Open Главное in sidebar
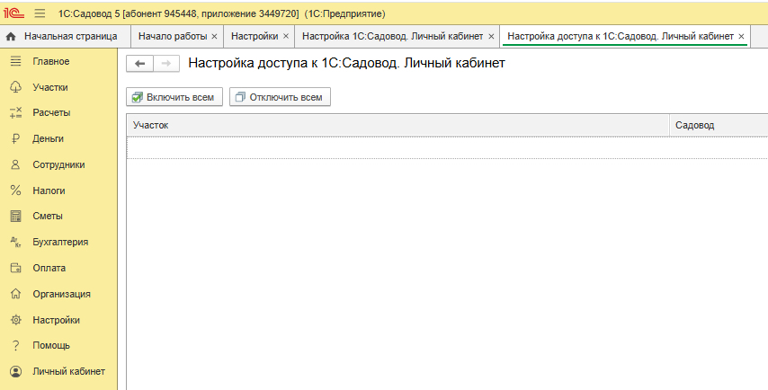Image resolution: width=768 pixels, height=390 pixels. pyautogui.click(x=51, y=61)
